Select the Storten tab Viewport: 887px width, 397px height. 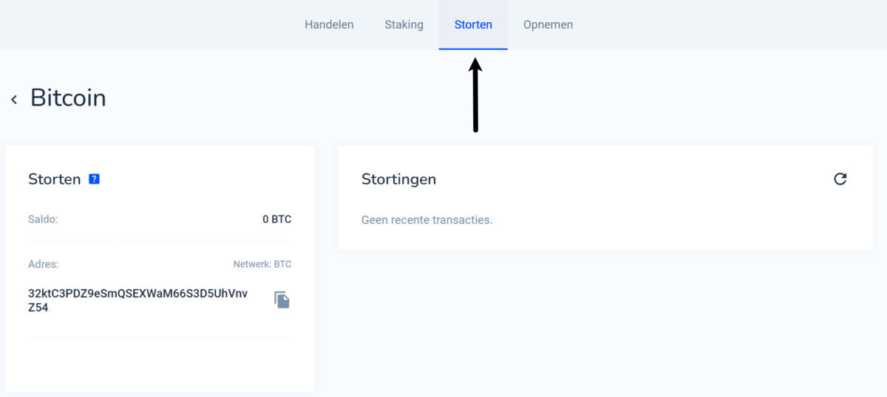coord(473,24)
